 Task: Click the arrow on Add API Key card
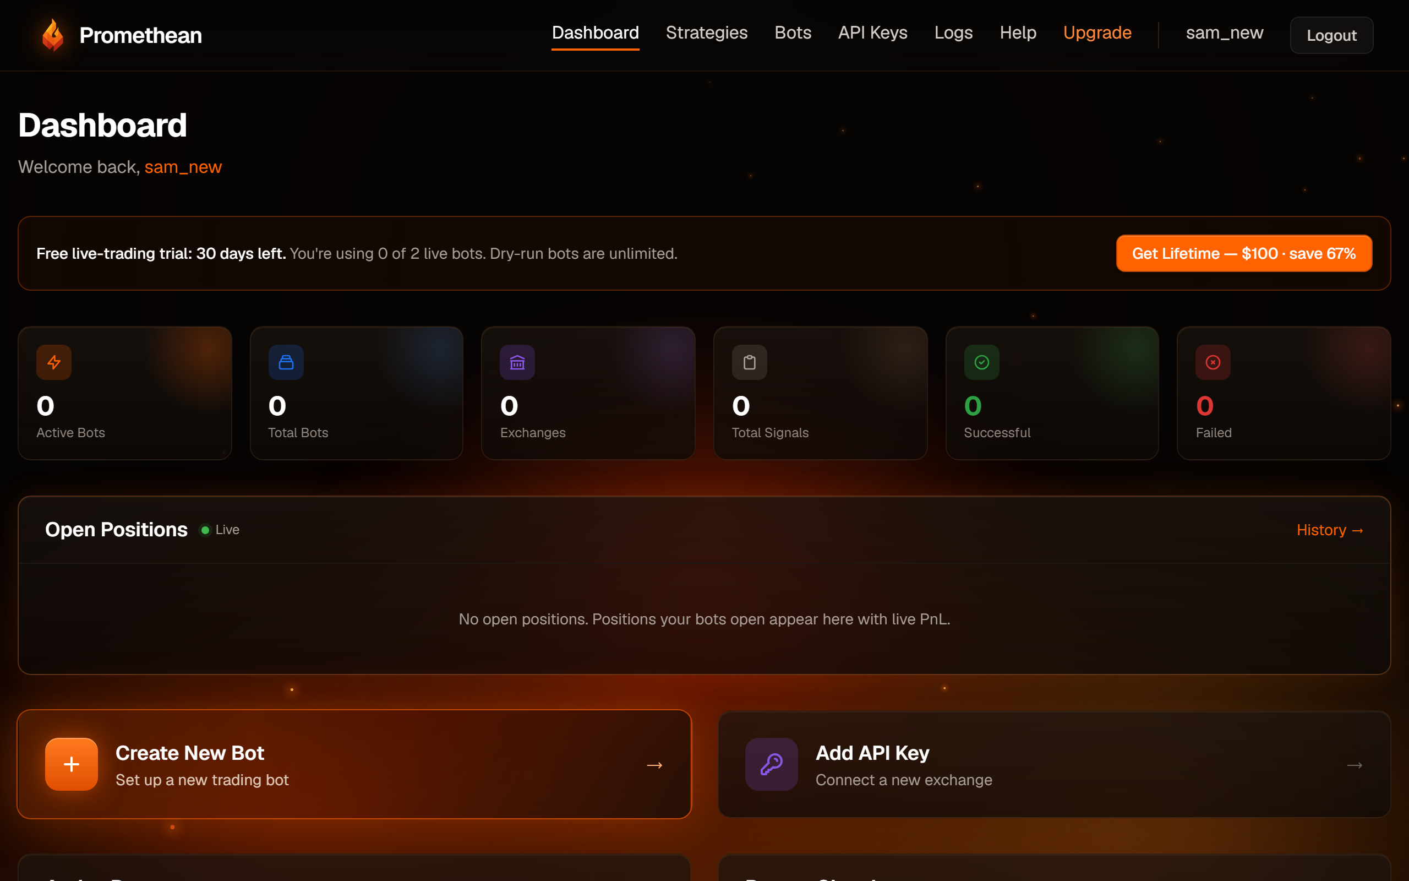[1355, 765]
